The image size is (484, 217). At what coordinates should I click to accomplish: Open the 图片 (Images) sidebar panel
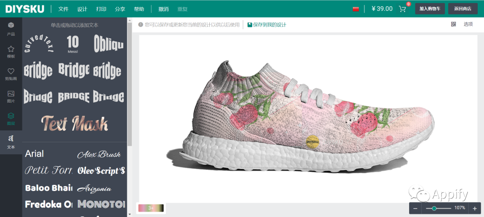[11, 97]
